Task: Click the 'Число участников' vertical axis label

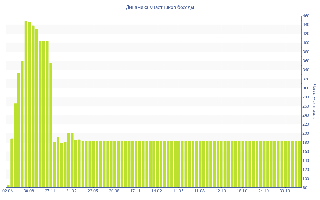Action: coord(314,101)
